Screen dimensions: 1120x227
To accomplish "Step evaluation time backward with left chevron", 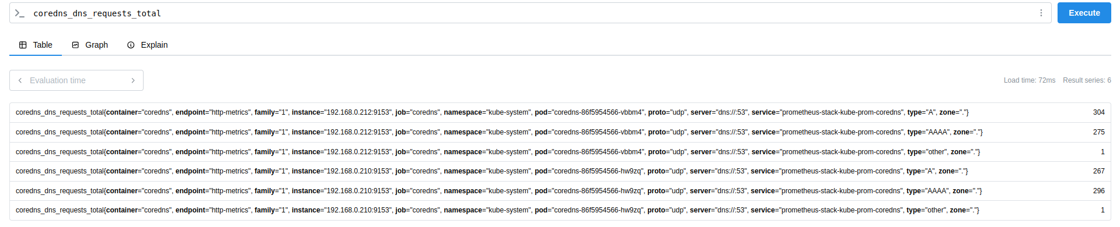I will point(20,80).
